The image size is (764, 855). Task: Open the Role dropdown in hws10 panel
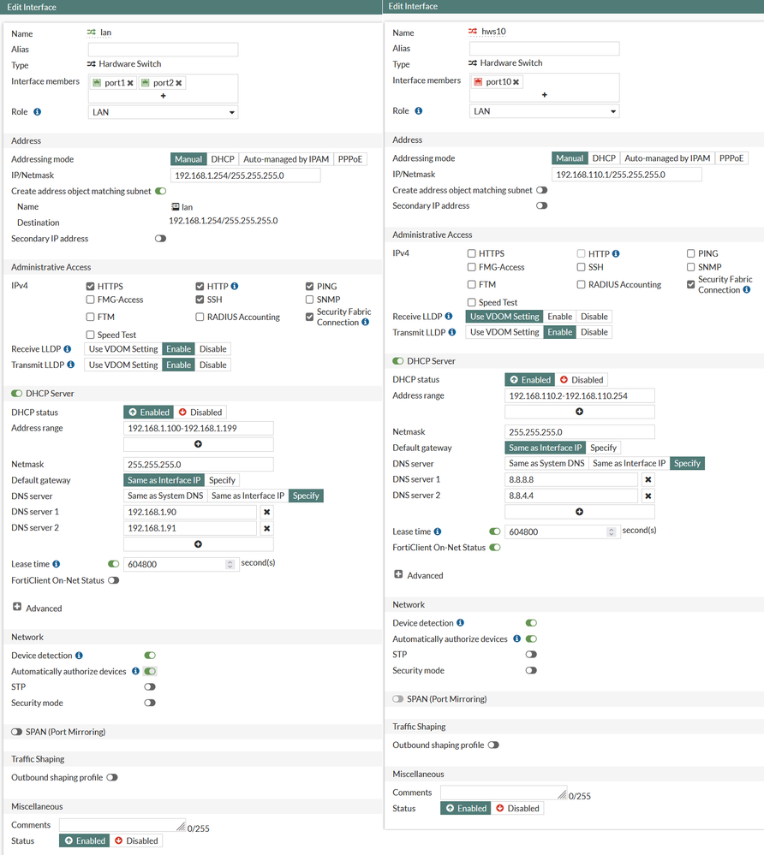pos(544,111)
